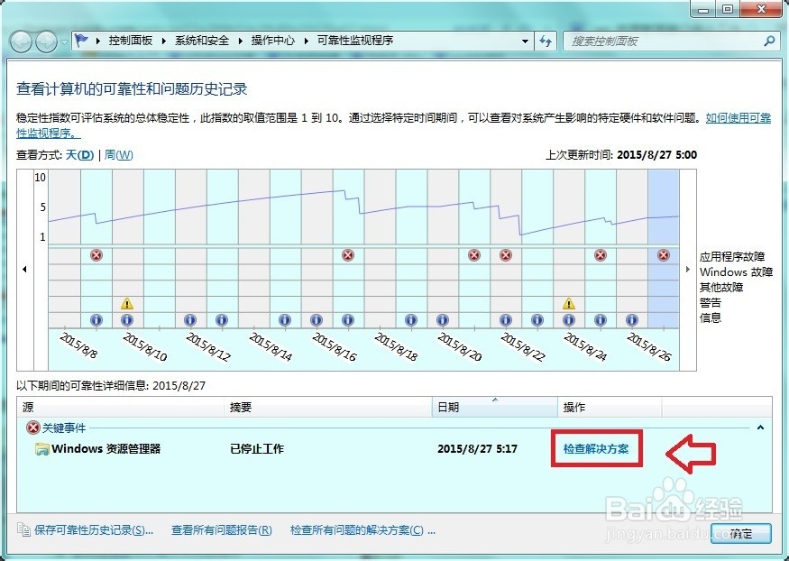
Task: Click the blue information icon on 2015/8/25
Action: [x=601, y=319]
